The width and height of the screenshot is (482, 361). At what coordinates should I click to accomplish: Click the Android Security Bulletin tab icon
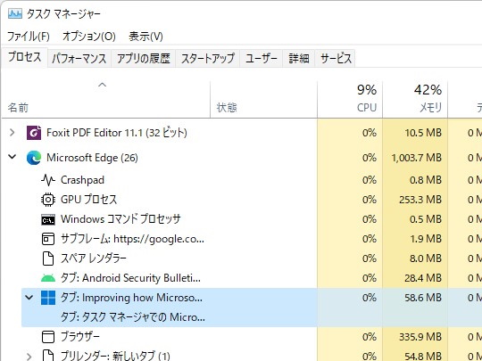click(x=48, y=278)
